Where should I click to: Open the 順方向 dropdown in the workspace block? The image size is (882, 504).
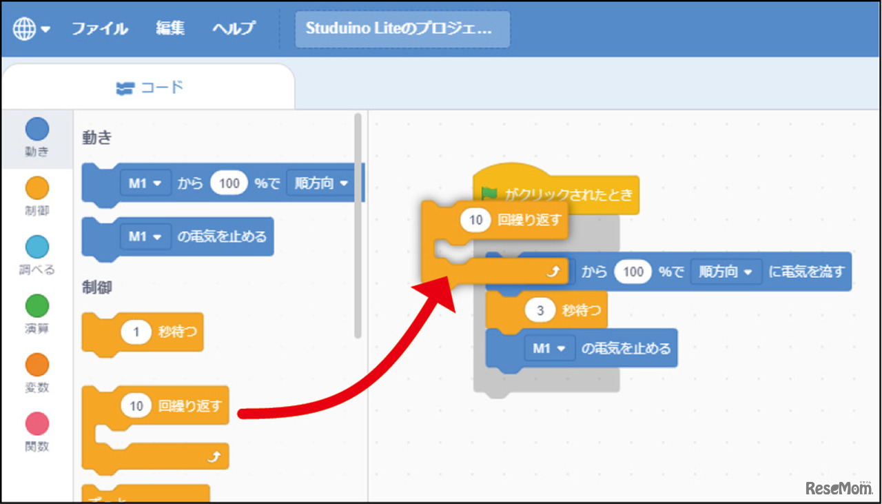[726, 272]
